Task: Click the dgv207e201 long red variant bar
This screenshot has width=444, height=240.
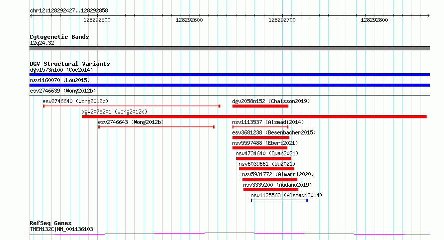Action: click(x=254, y=117)
